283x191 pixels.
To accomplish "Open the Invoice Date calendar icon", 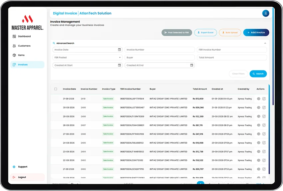I will pyautogui.click(x=120, y=50).
